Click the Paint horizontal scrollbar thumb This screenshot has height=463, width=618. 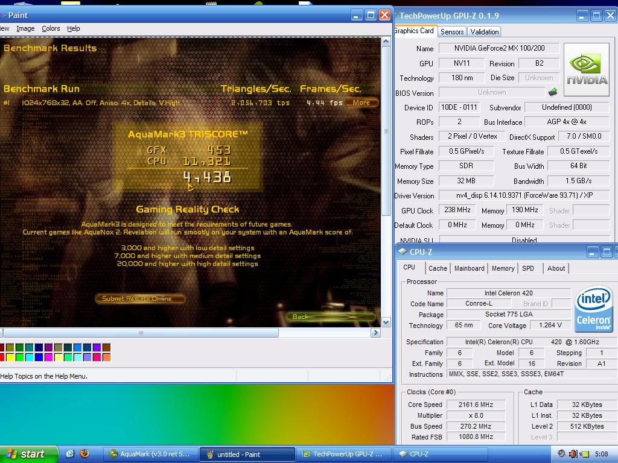point(140,333)
